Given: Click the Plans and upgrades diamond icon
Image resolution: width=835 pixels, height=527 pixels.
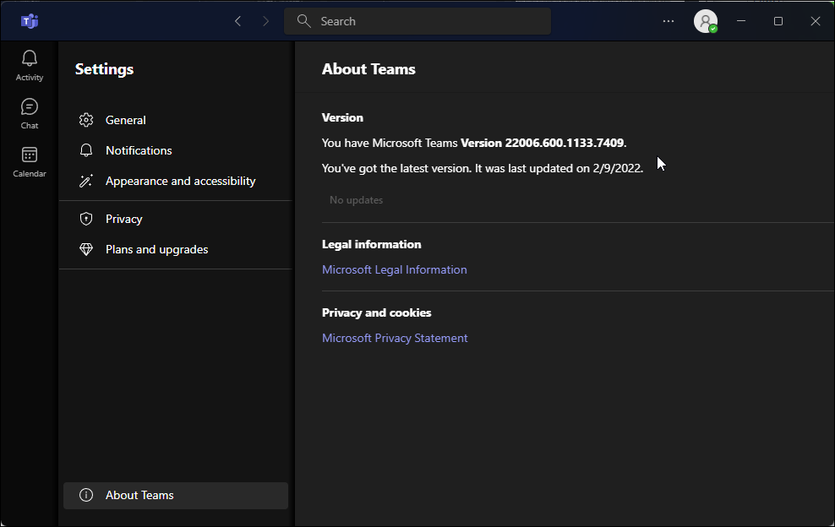Looking at the screenshot, I should point(85,249).
